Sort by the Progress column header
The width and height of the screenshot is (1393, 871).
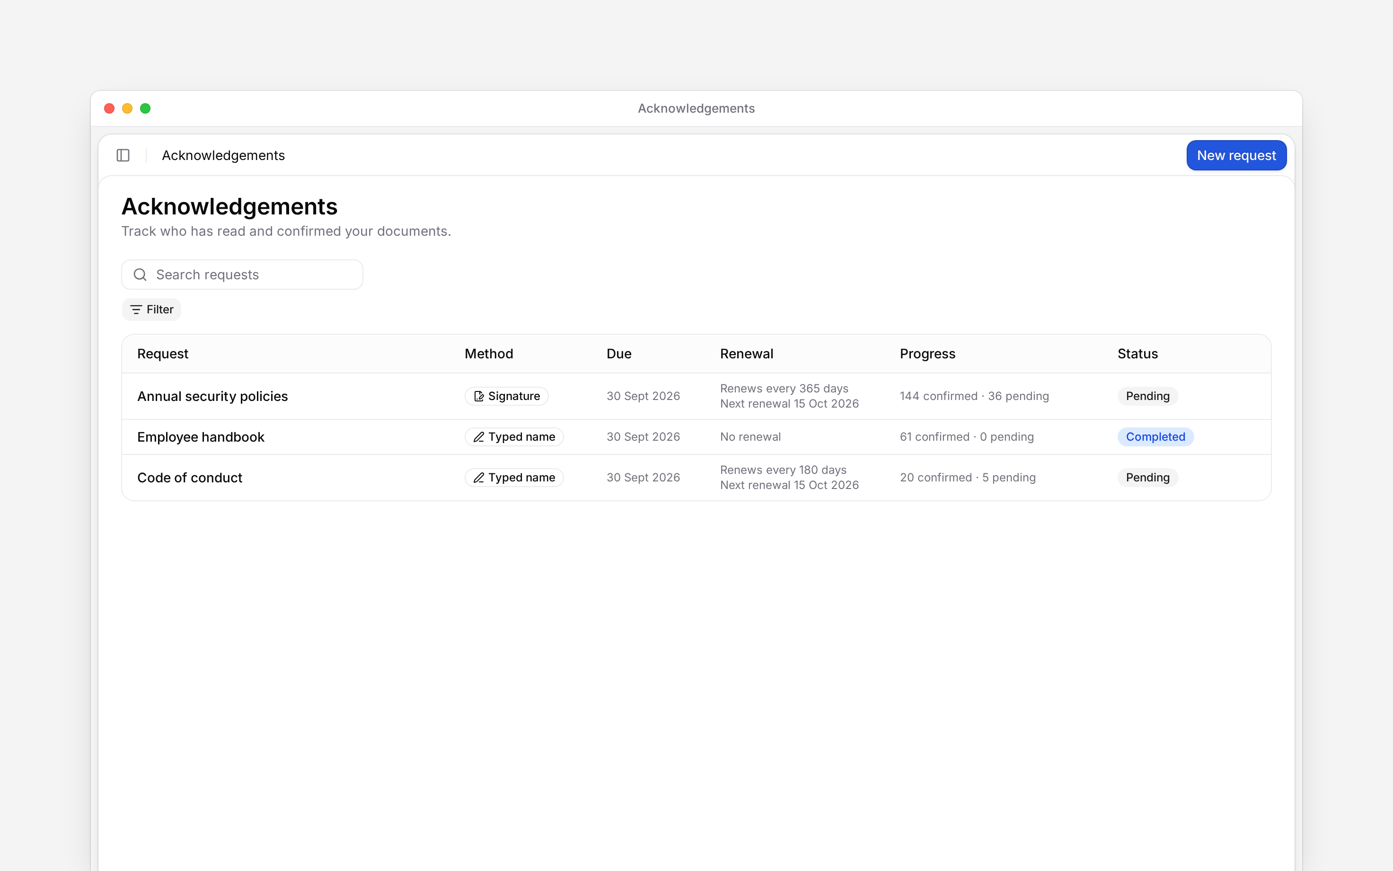pyautogui.click(x=927, y=354)
